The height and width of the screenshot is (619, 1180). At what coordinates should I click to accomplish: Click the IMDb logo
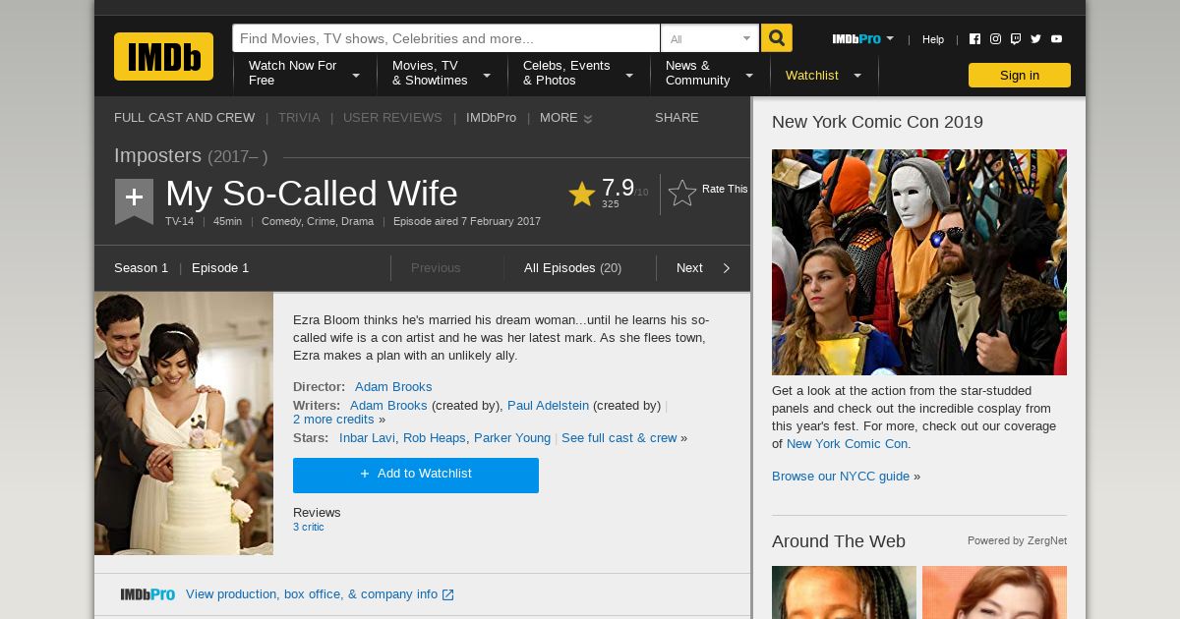pos(163,56)
